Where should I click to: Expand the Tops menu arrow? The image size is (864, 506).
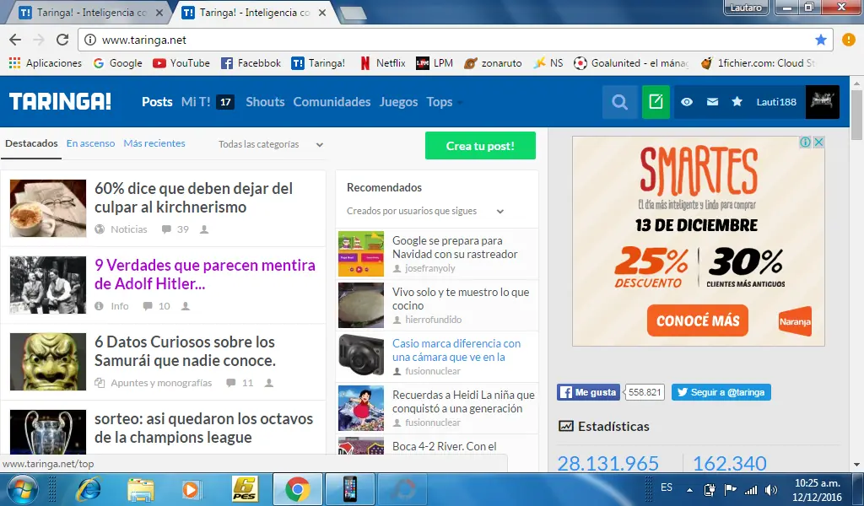click(461, 103)
